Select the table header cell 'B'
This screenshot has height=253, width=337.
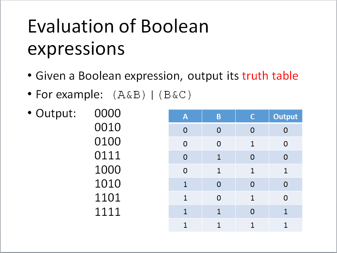point(219,117)
